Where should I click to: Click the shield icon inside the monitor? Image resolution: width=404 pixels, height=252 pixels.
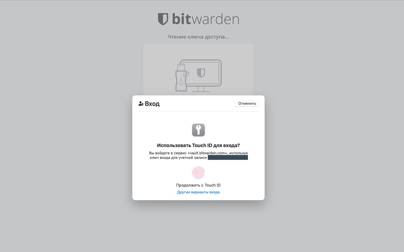click(x=201, y=73)
